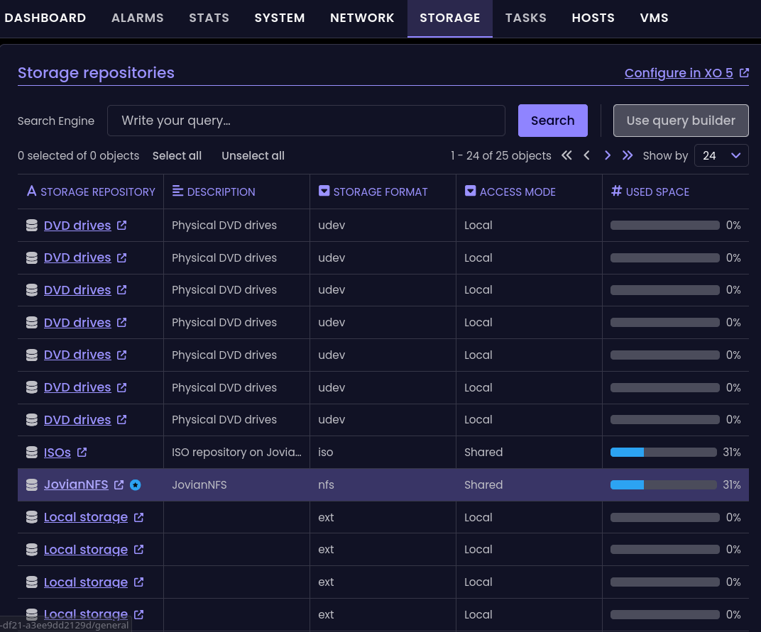
Task: Click the external link icon next to JovianNFS
Action: [x=119, y=485]
